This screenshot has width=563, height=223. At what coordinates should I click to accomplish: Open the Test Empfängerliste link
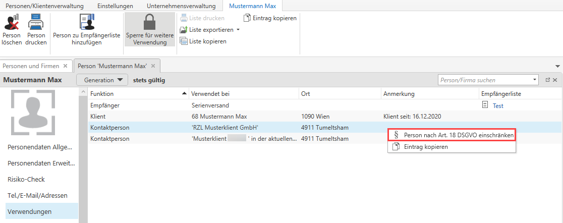point(498,106)
